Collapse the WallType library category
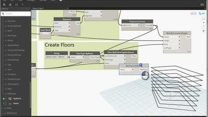The height and width of the screenshot is (117, 208). [x=6, y=94]
